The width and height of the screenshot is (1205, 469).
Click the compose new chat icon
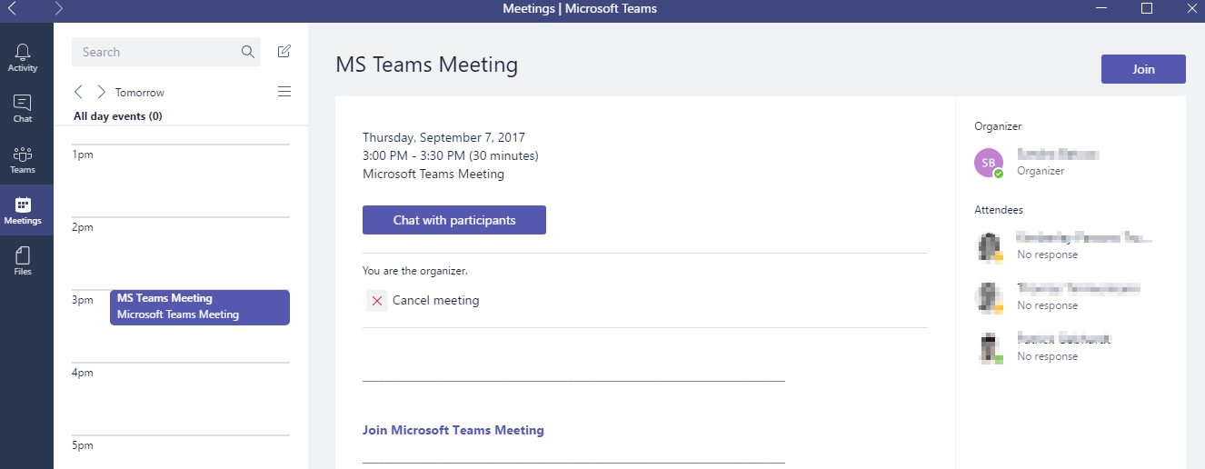pyautogui.click(x=284, y=52)
